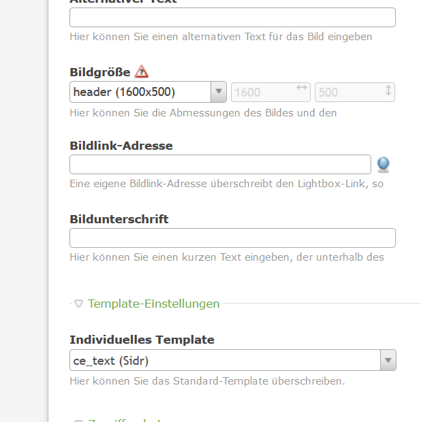Image resolution: width=421 pixels, height=422 pixels.
Task: Click the Bildgröße warning triangle icon
Action: (141, 71)
